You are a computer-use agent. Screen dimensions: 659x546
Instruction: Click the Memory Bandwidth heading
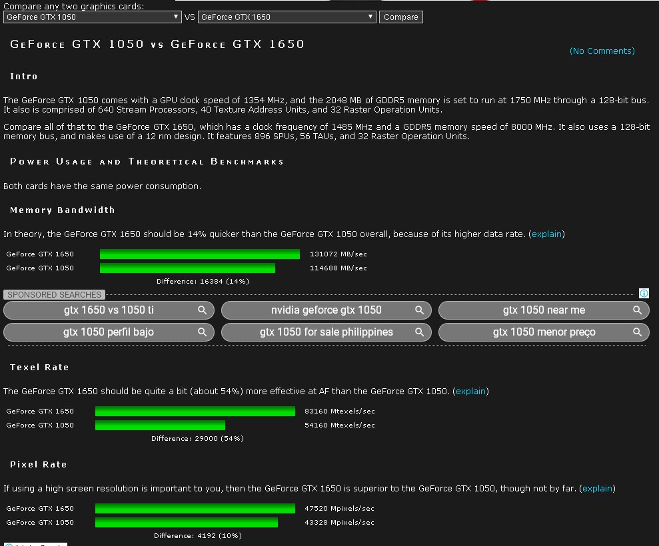62,210
